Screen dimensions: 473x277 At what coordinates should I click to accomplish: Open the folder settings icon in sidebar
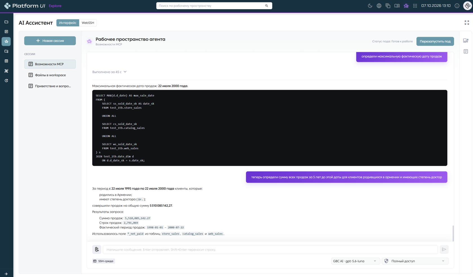(6, 51)
